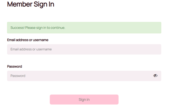Submit the form with pink Sign in button
The height and width of the screenshot is (107, 180).
click(84, 99)
